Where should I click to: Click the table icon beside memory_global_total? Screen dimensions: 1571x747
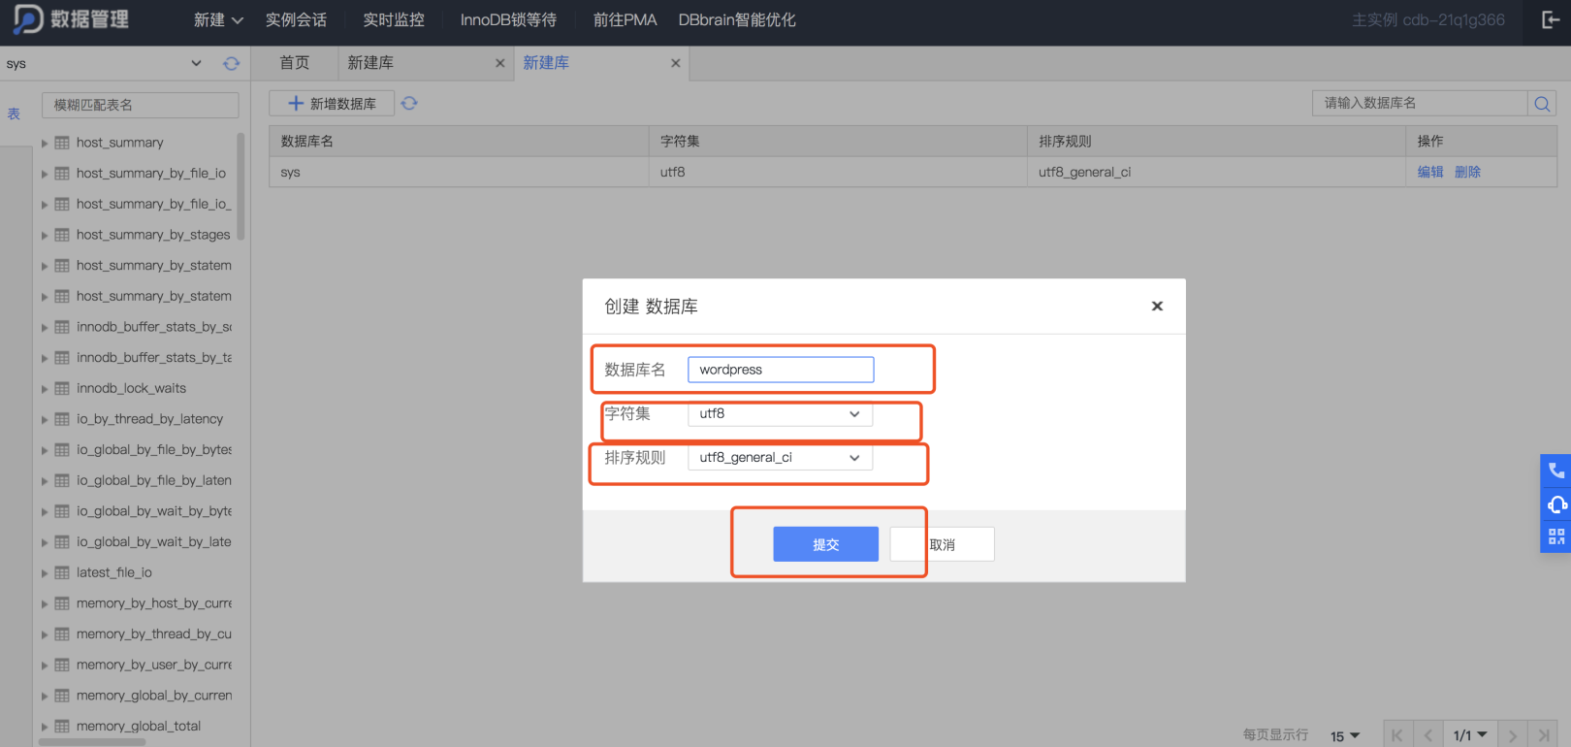[x=62, y=726]
